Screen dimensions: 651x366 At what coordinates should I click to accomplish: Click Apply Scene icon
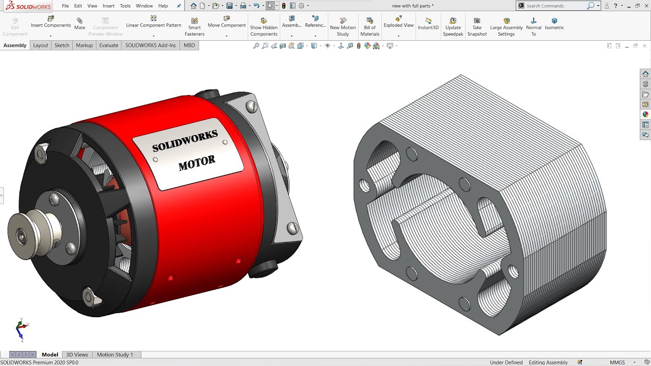pos(376,46)
